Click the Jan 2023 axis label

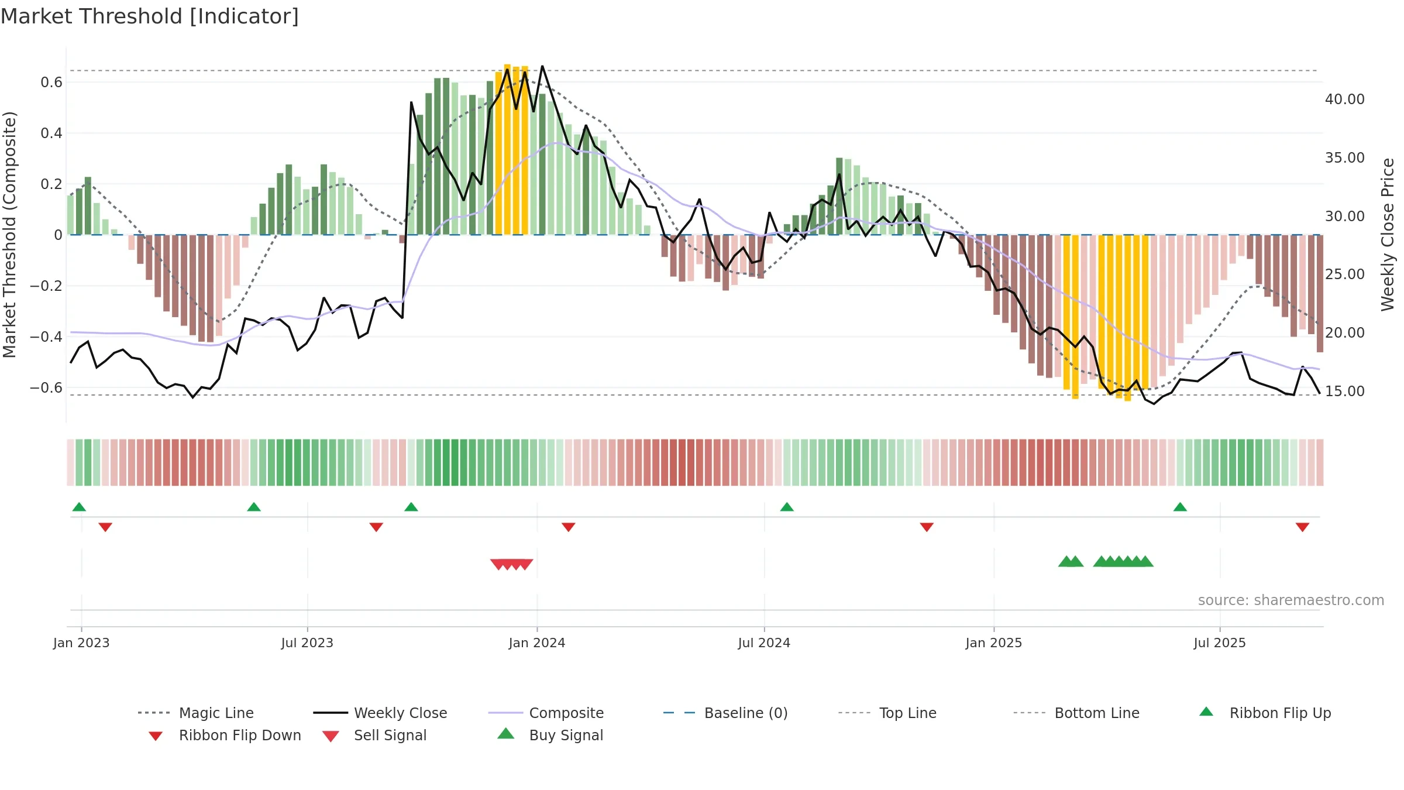click(81, 643)
